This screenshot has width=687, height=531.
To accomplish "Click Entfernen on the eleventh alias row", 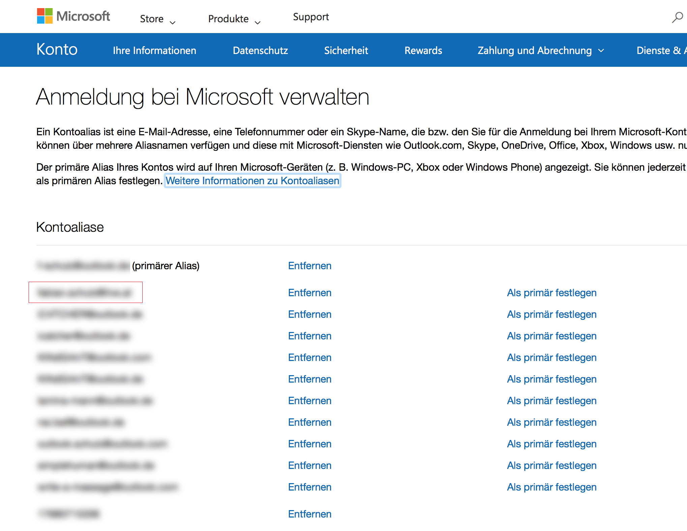I will pos(309,487).
